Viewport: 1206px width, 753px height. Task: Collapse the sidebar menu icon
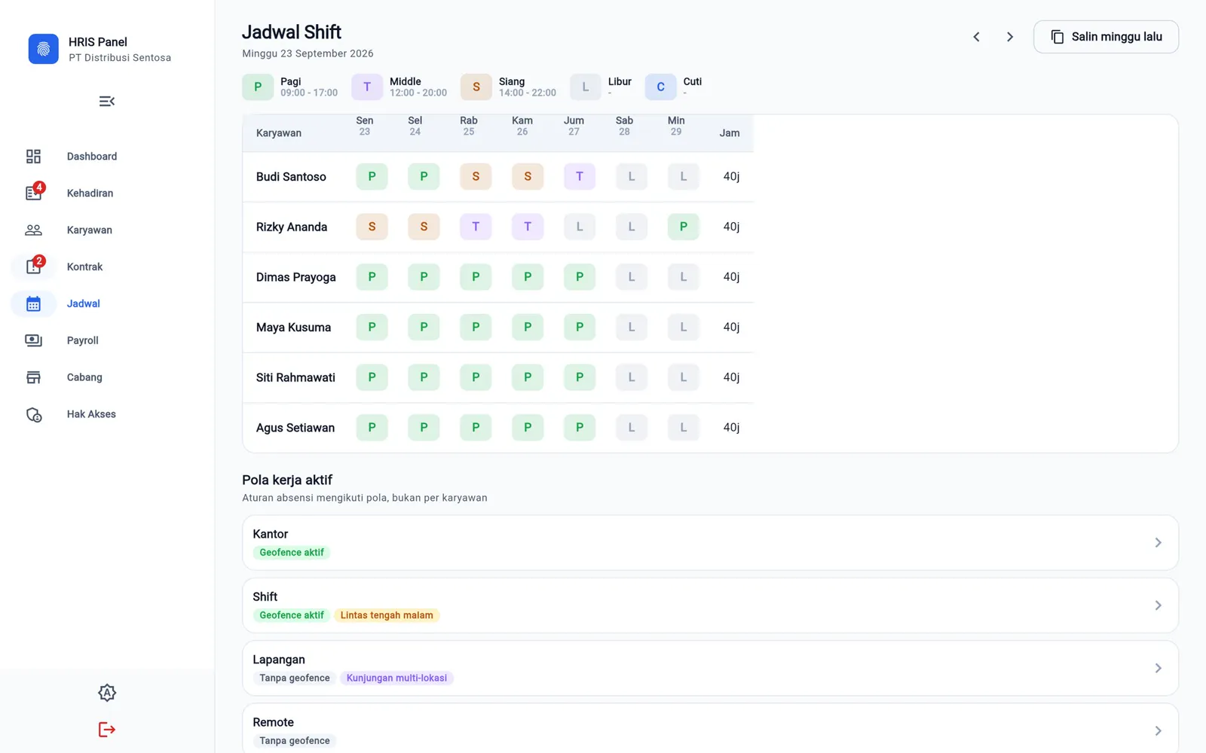point(107,101)
